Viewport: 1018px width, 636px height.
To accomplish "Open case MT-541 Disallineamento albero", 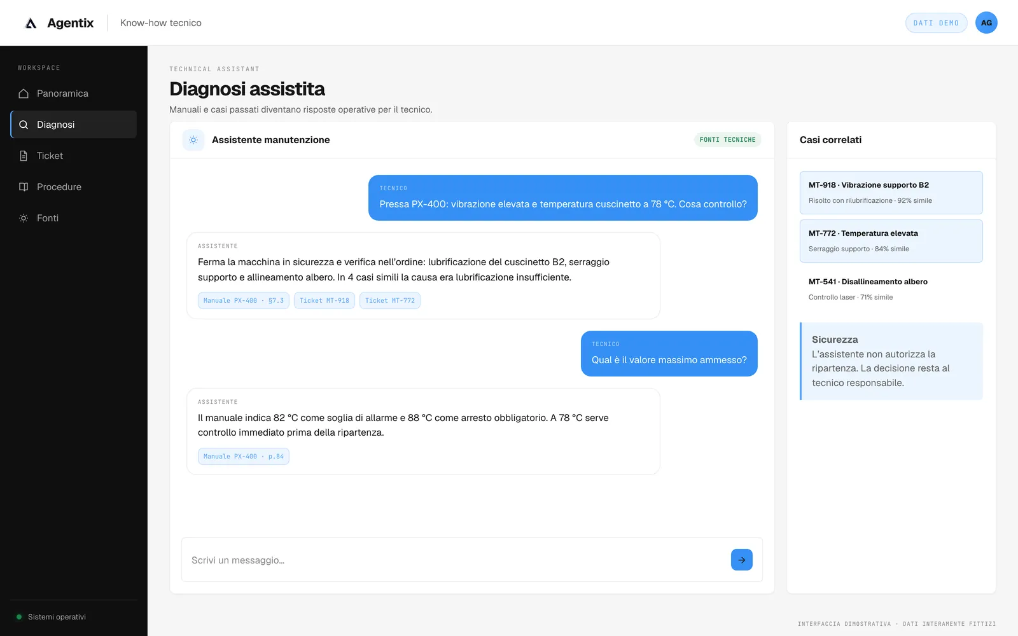I will click(x=891, y=289).
